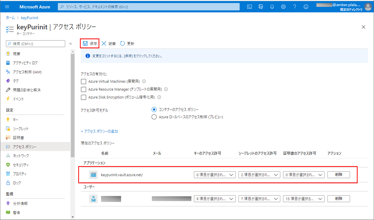Expand the user's certificate permissions dropdown (15 items)
The width and height of the screenshot is (374, 220).
(304, 199)
